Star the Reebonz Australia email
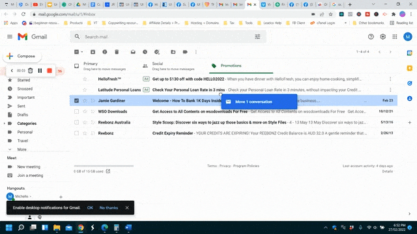Screen dimensions: 417x234 coord(85,122)
